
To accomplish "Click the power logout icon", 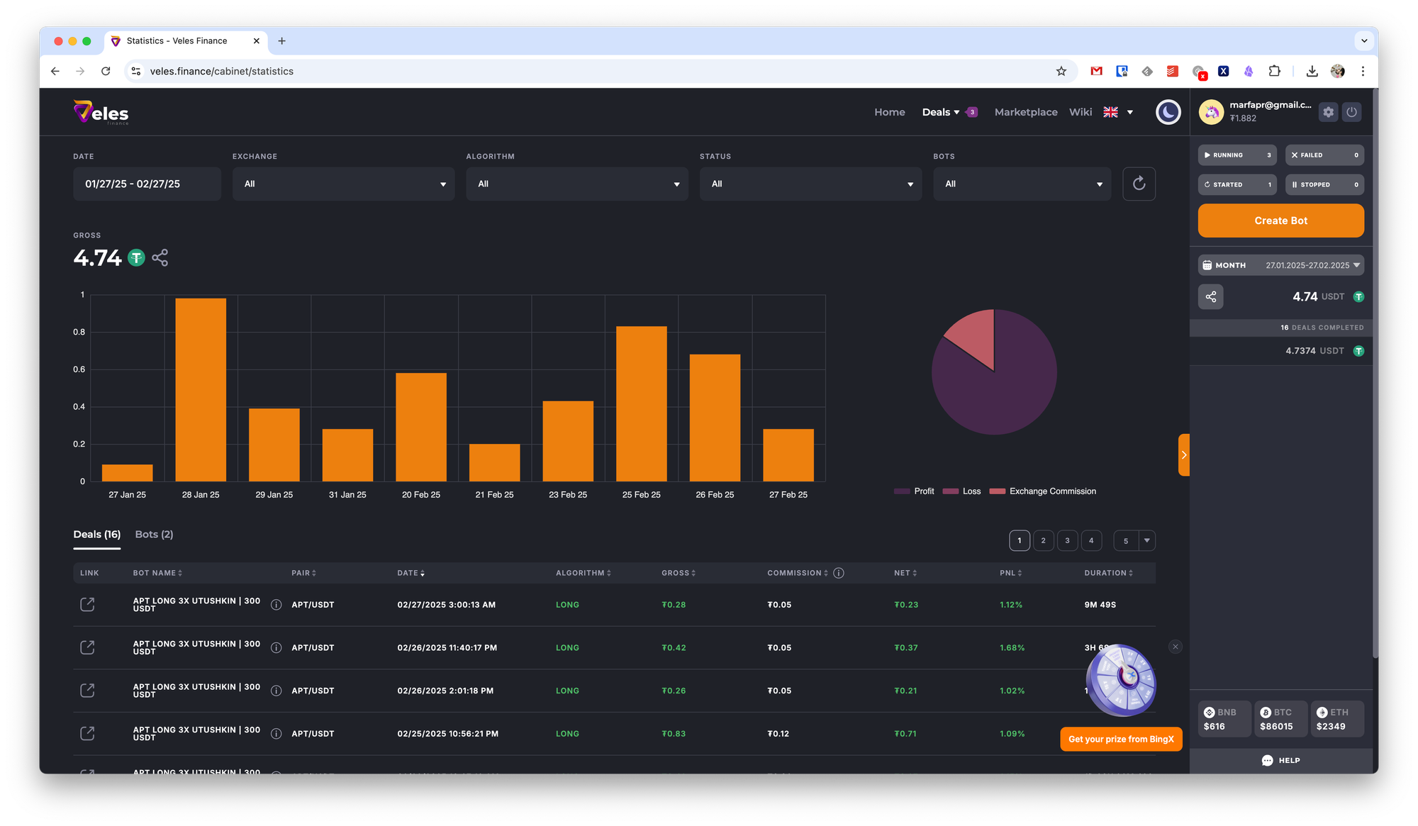I will point(1352,112).
